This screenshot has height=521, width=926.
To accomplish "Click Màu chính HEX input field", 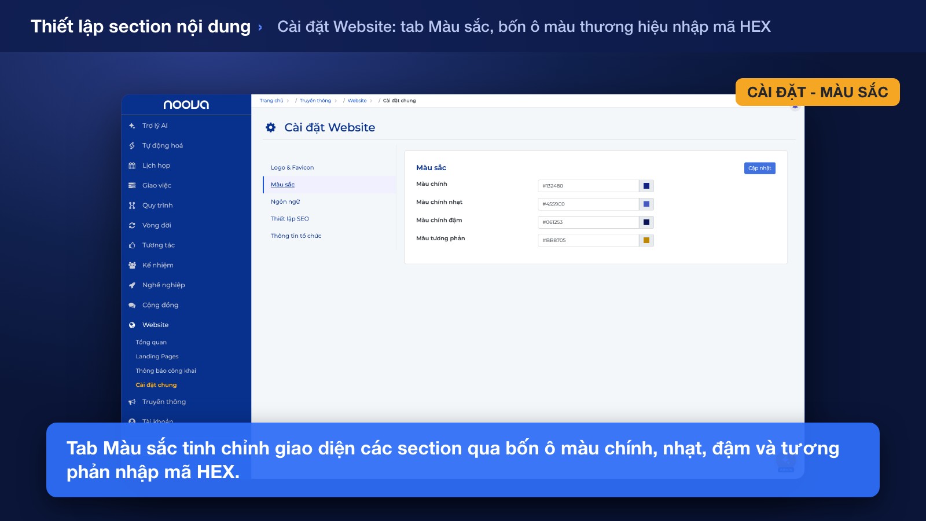I will pos(588,186).
